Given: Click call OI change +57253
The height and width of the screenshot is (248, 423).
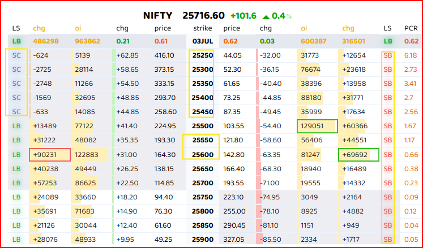Looking at the screenshot, I should [x=45, y=183].
